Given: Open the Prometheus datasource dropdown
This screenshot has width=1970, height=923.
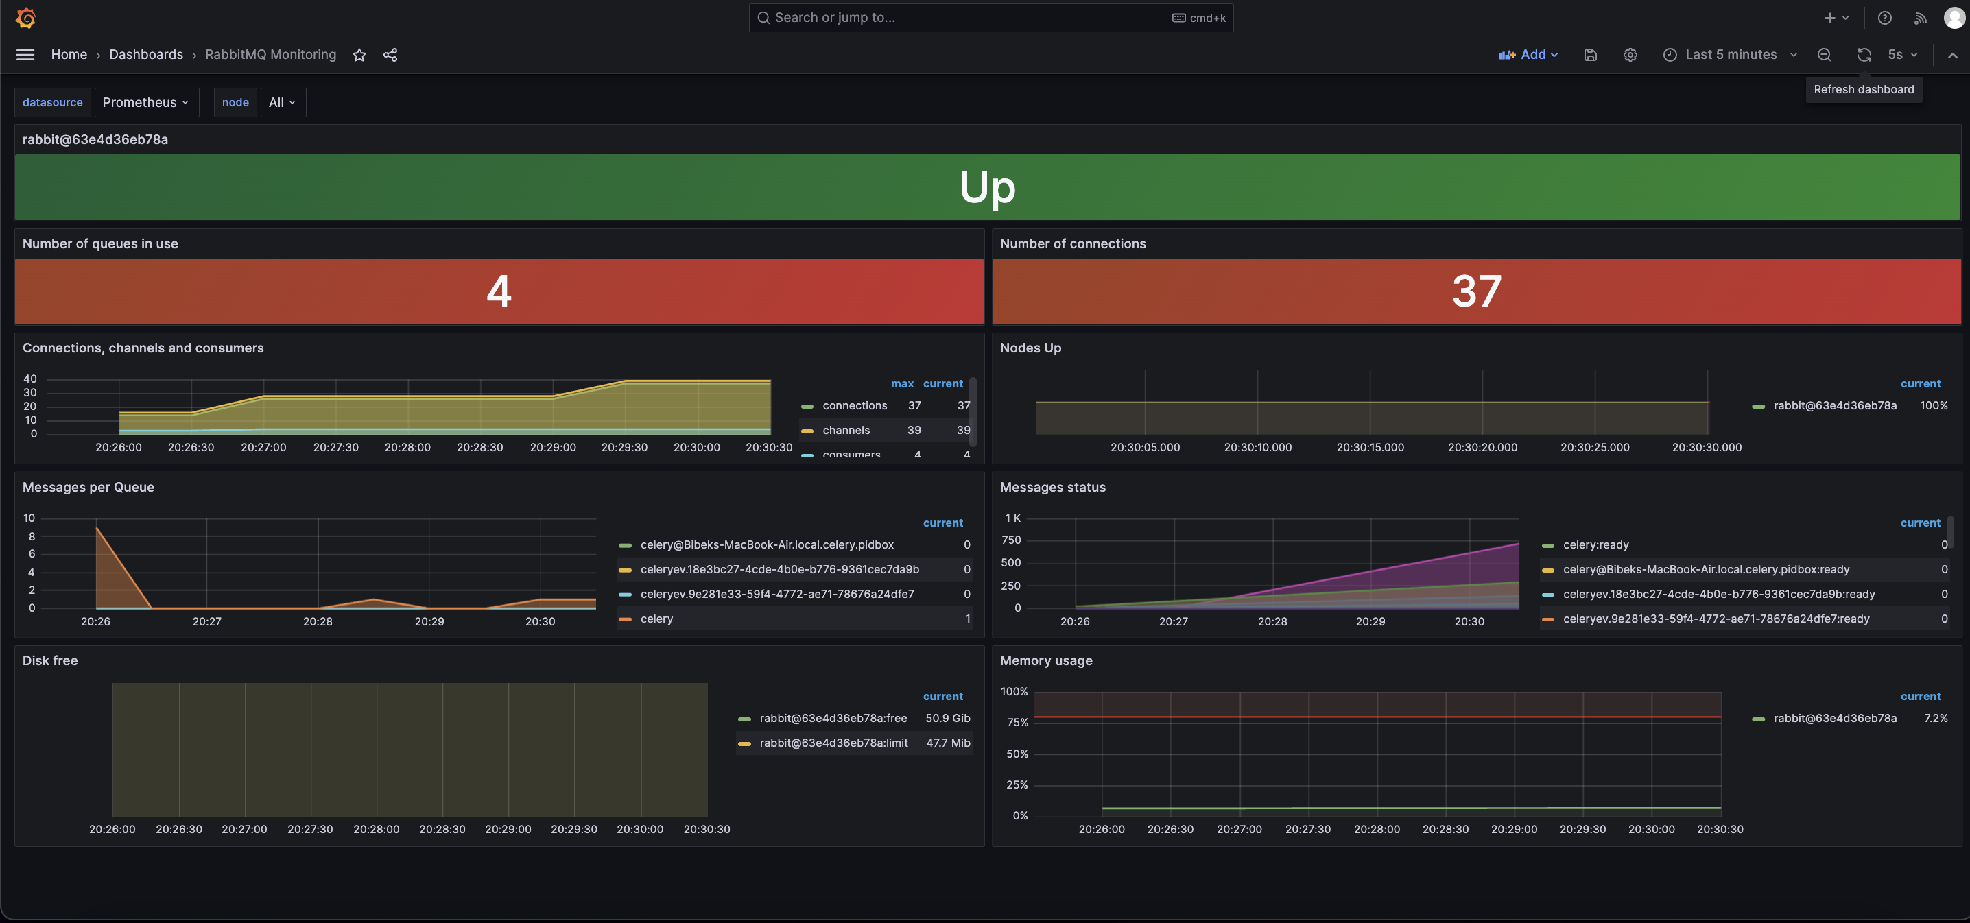Looking at the screenshot, I should (x=146, y=102).
